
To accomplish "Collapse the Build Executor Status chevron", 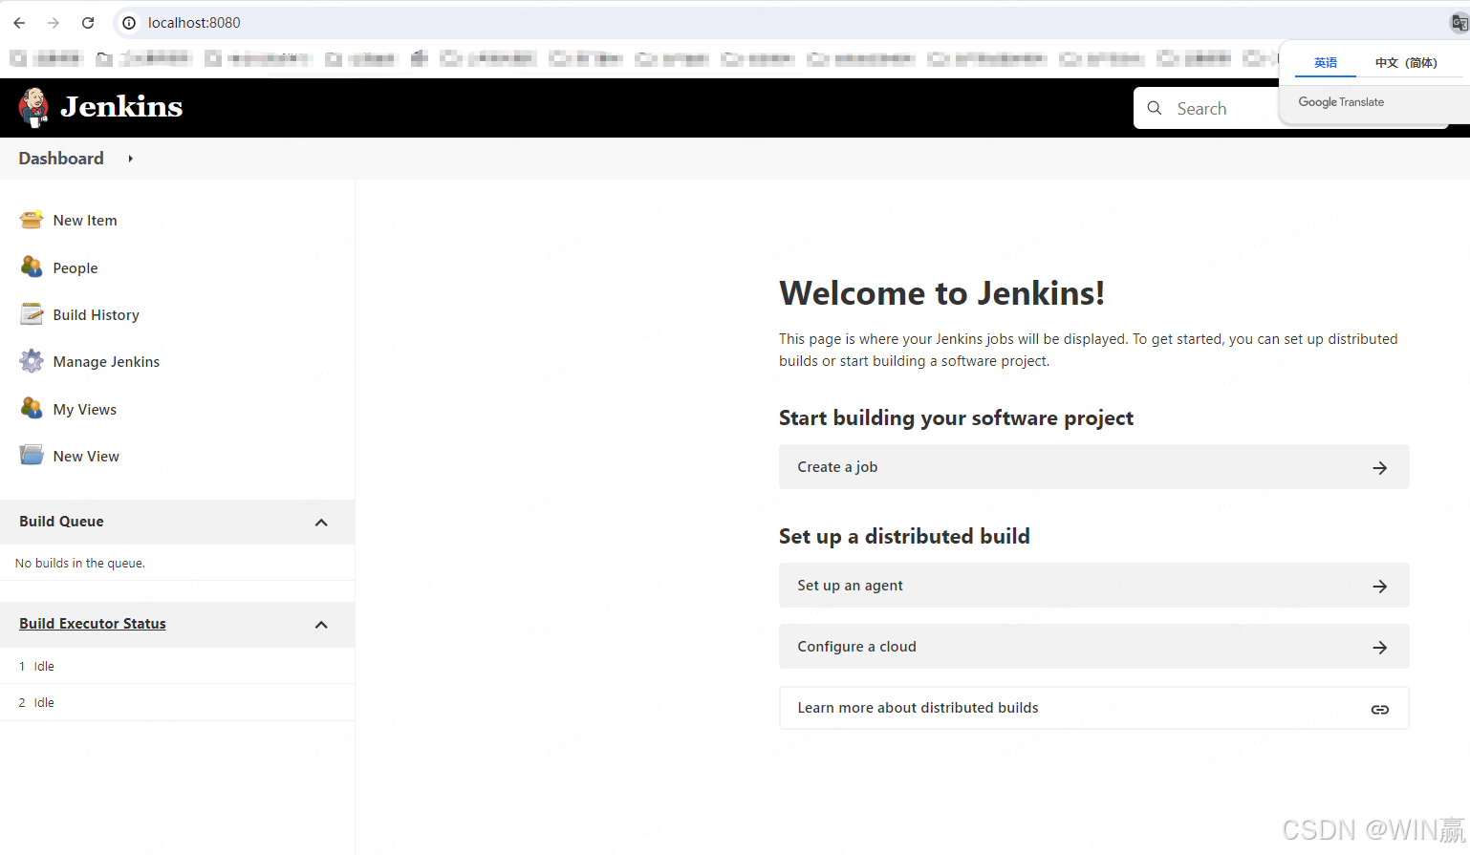I will click(x=321, y=625).
